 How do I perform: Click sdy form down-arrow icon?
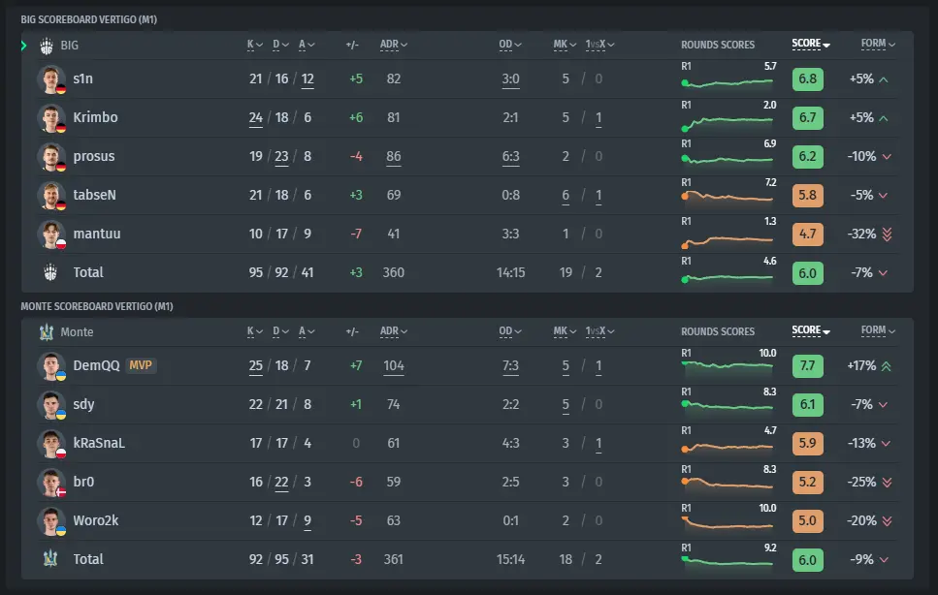click(x=883, y=404)
